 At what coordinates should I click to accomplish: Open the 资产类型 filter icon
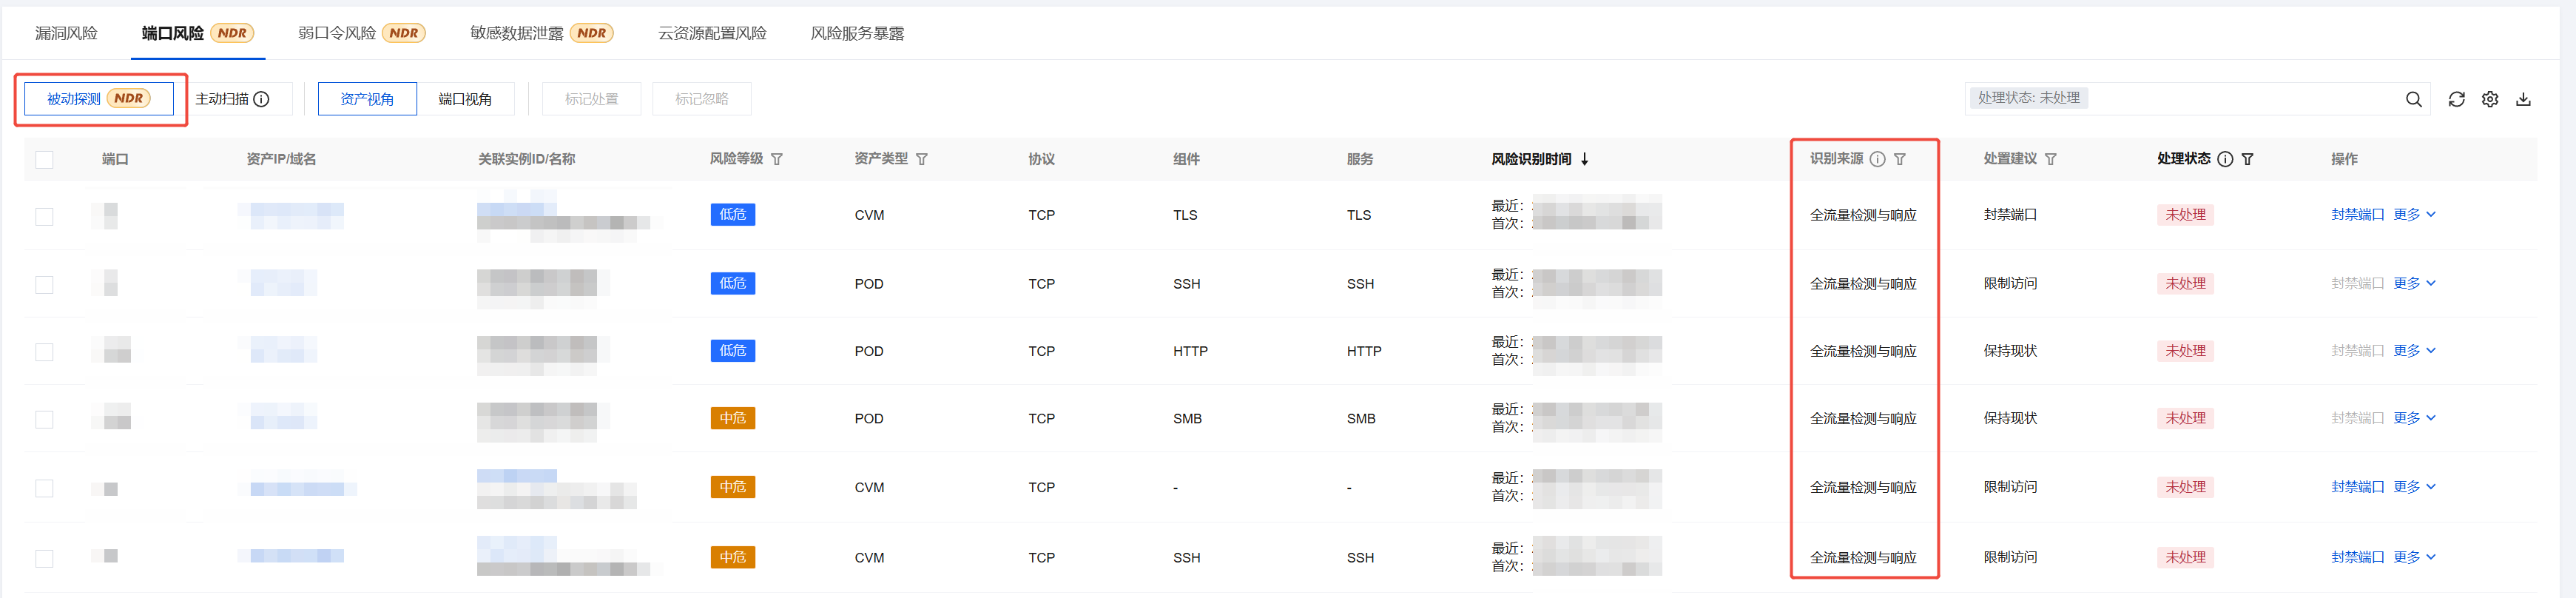[x=922, y=159]
